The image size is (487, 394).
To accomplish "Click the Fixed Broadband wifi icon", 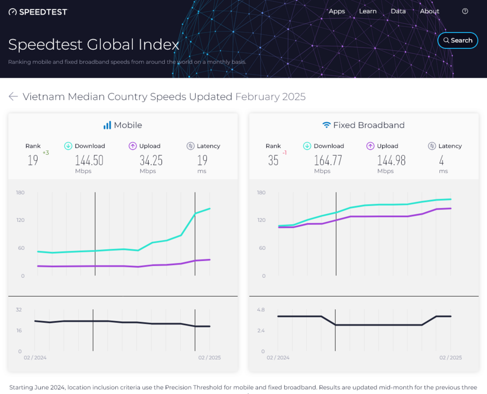I will pyautogui.click(x=326, y=125).
